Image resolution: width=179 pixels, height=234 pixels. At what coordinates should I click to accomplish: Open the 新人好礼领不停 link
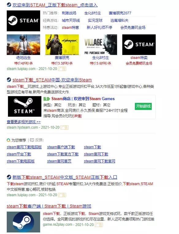[100, 28]
